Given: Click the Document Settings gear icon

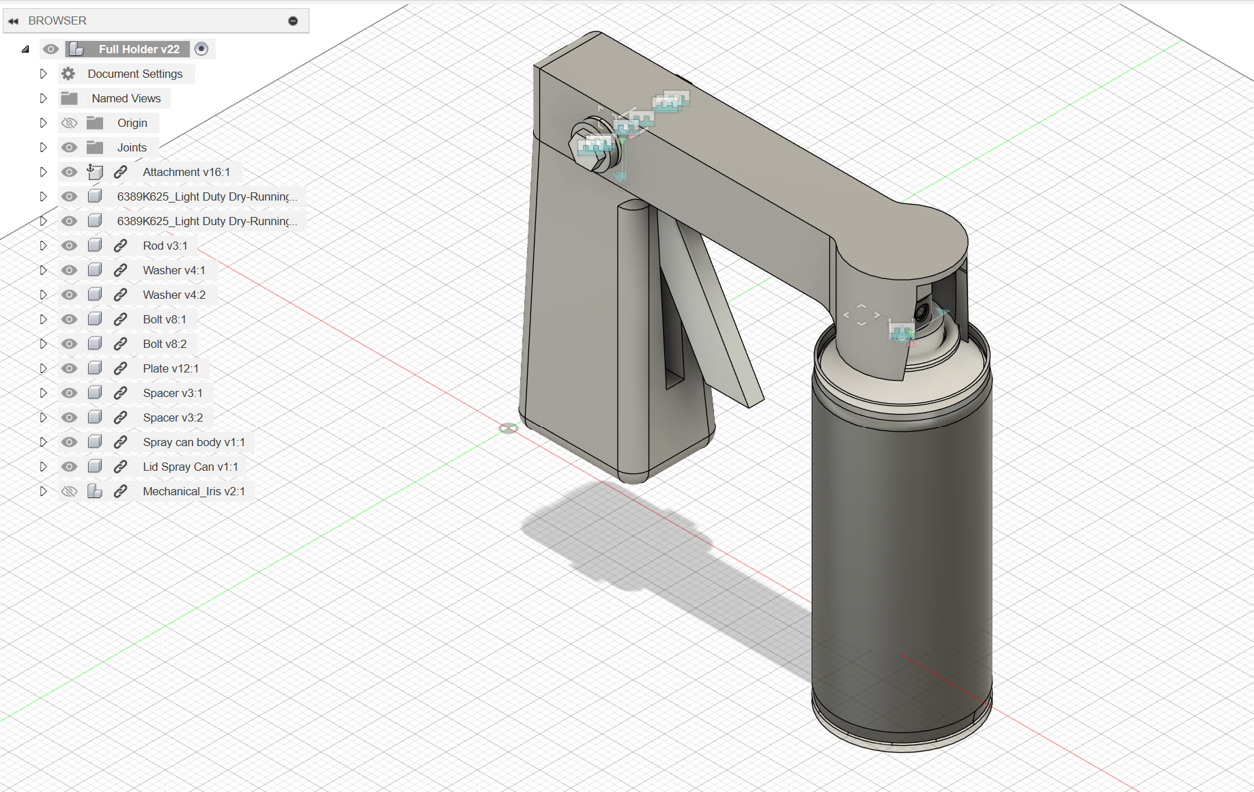Looking at the screenshot, I should coord(68,74).
